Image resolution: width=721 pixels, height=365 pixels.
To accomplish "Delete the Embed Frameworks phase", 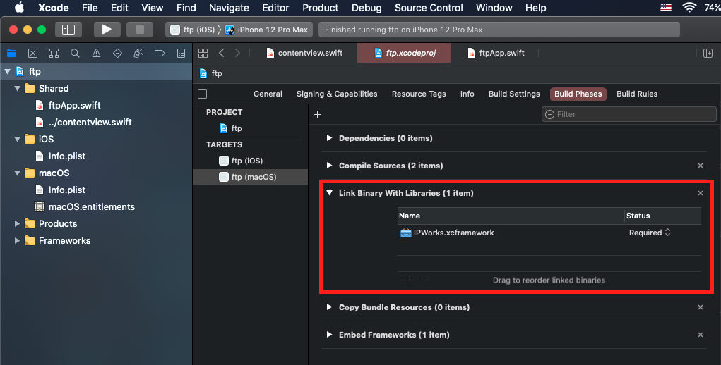I will (x=701, y=335).
